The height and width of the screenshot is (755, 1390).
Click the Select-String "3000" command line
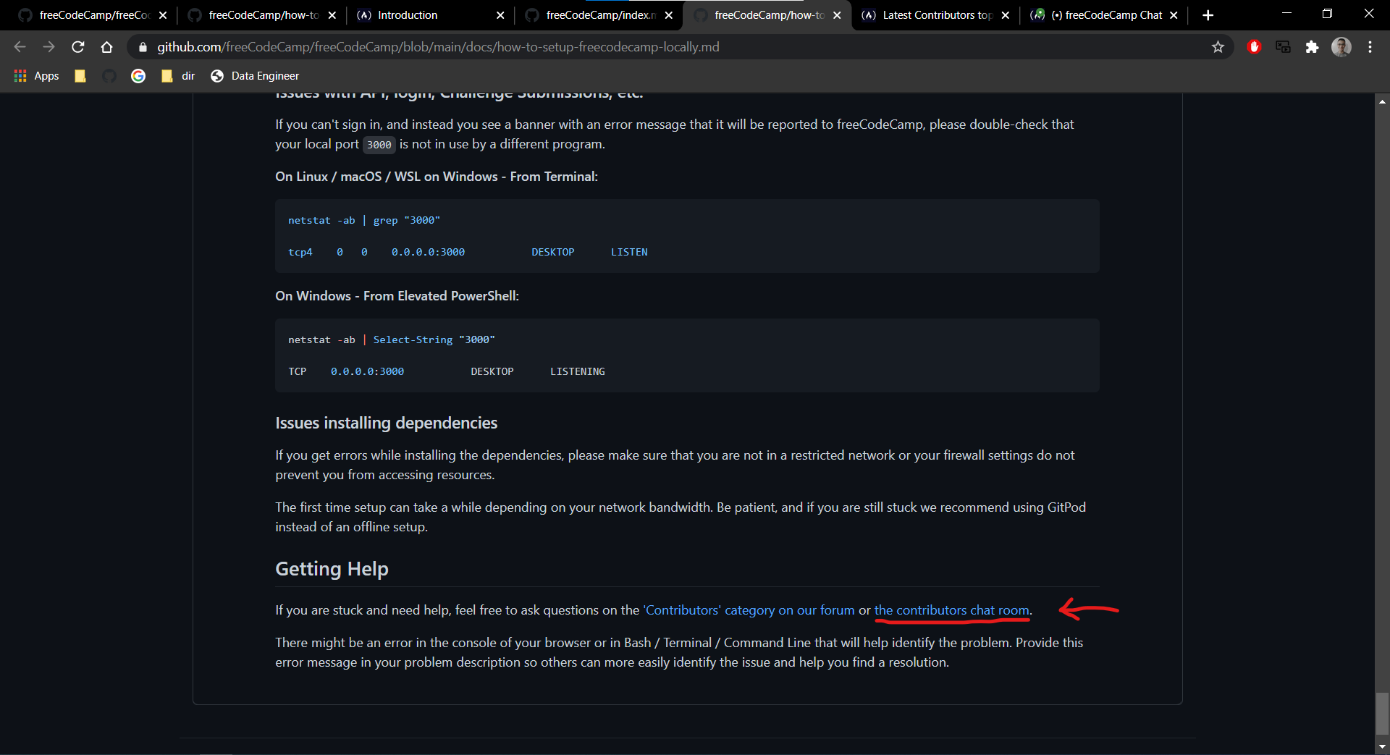tap(392, 339)
